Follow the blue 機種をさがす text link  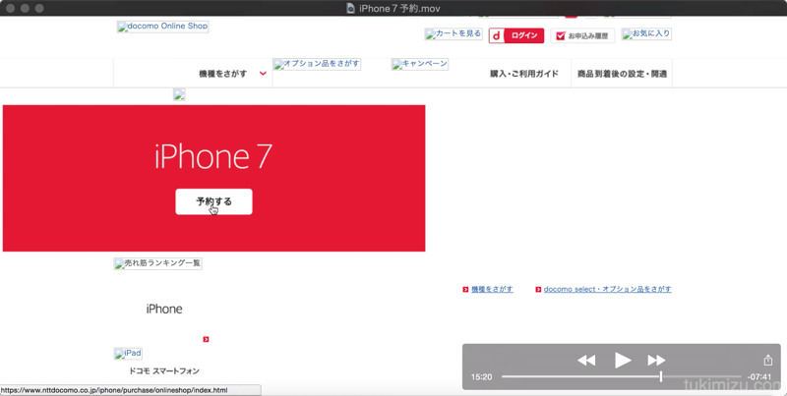[492, 289]
